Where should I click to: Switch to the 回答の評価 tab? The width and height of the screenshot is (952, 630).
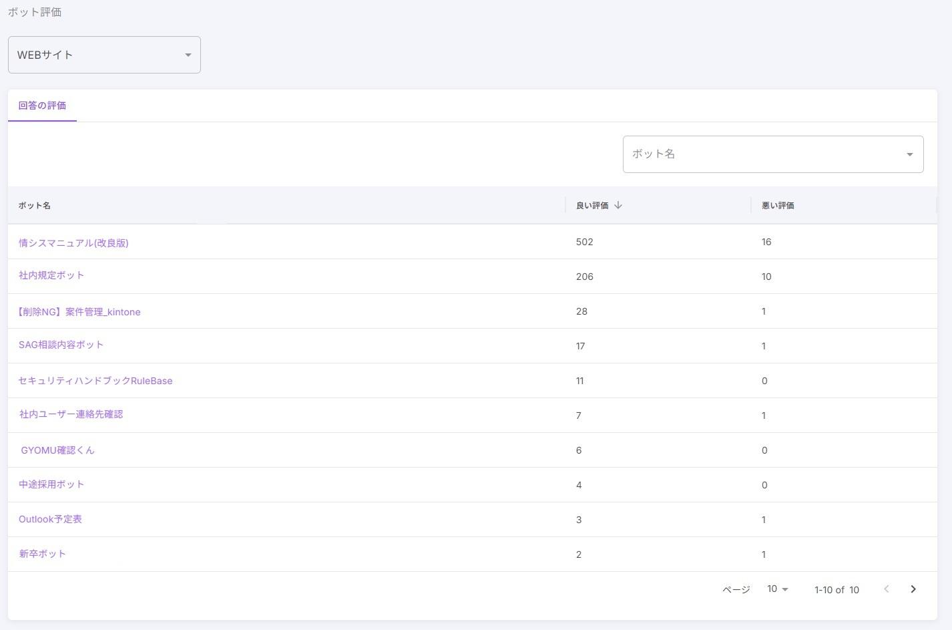coord(42,106)
